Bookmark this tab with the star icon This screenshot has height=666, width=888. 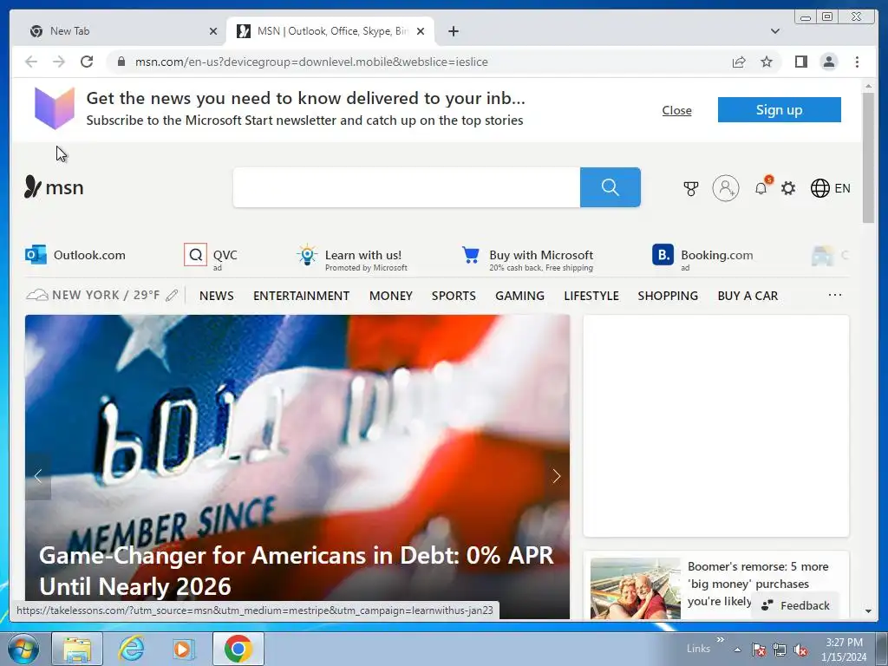[x=767, y=62]
